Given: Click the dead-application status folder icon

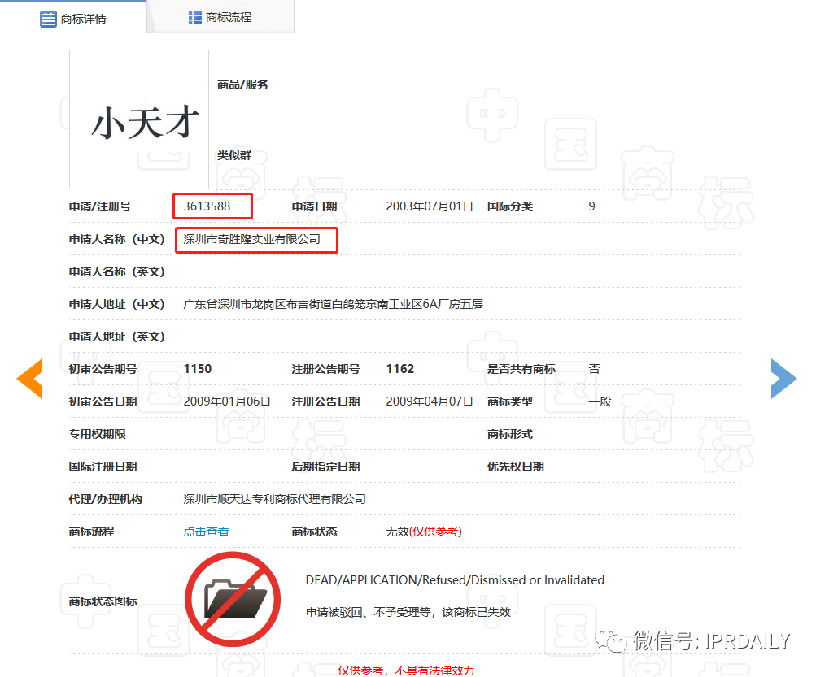Looking at the screenshot, I should pyautogui.click(x=233, y=599).
